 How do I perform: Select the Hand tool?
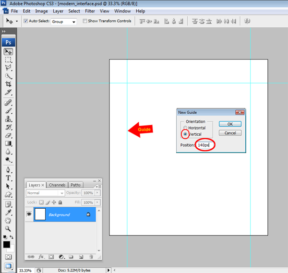tap(8, 221)
